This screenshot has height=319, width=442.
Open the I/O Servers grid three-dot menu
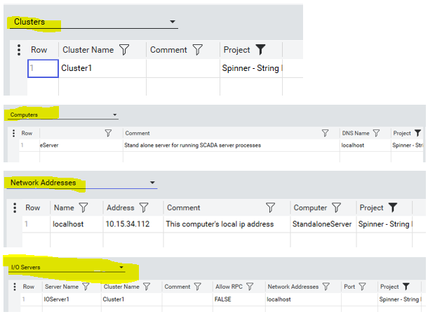pos(15,287)
